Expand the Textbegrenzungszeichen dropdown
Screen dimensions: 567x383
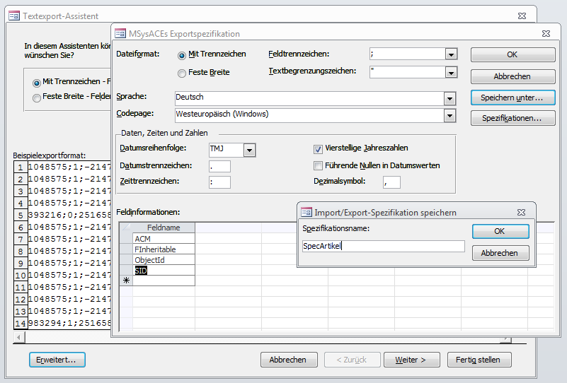[450, 72]
